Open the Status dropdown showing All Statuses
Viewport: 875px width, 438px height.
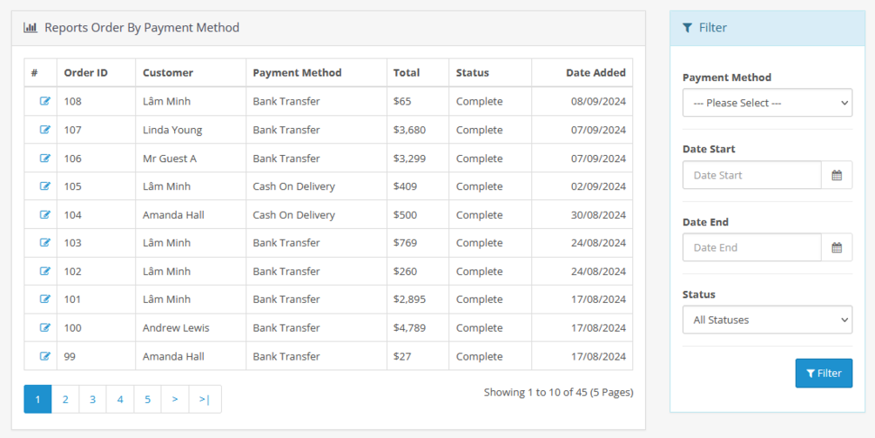767,320
